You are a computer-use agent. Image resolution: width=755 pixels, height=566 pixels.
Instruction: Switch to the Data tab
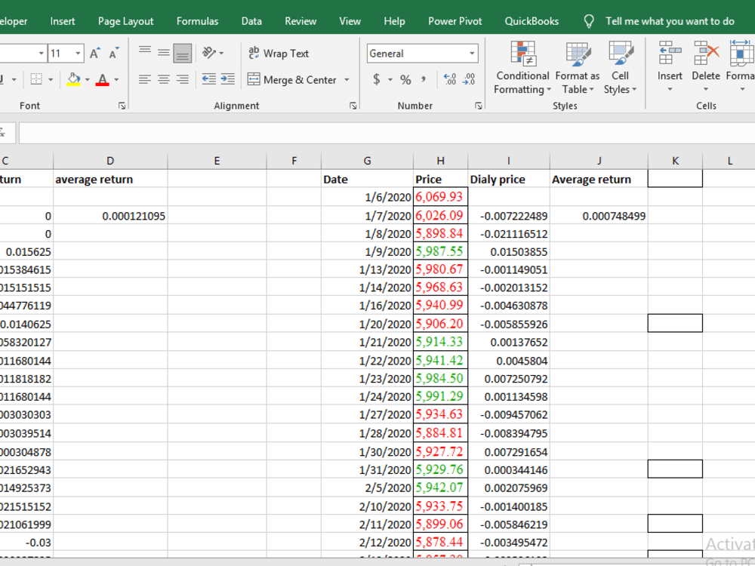click(251, 21)
